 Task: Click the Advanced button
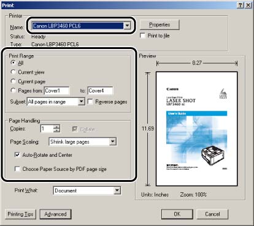[55, 214]
